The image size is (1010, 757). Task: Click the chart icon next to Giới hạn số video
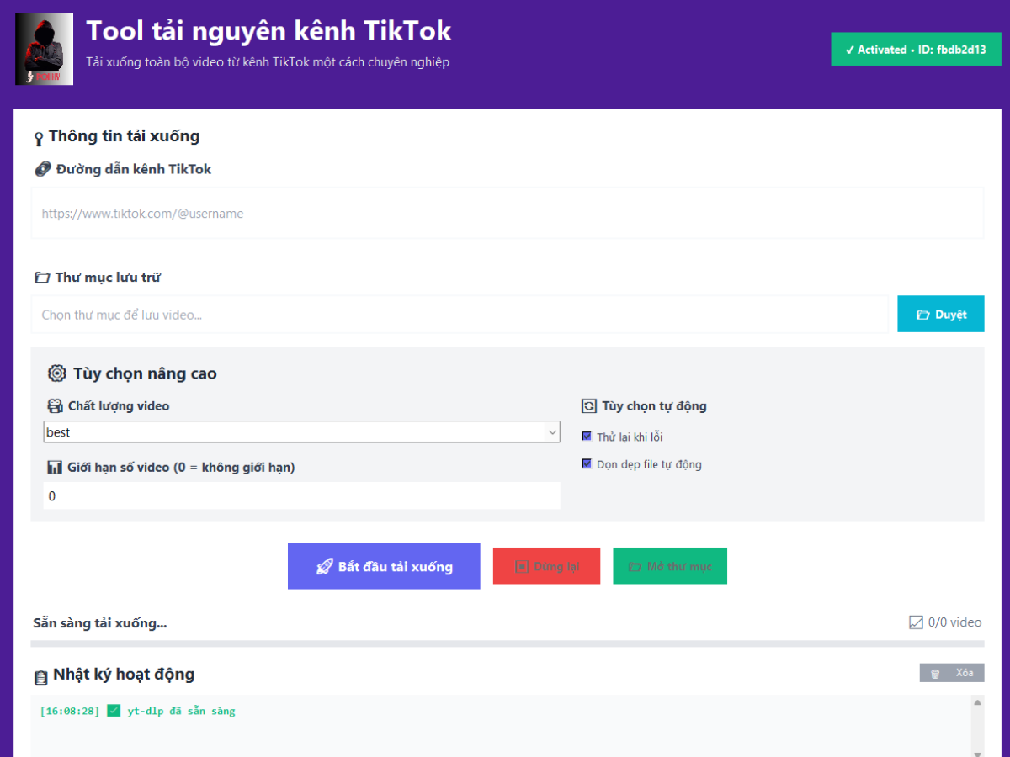54,466
